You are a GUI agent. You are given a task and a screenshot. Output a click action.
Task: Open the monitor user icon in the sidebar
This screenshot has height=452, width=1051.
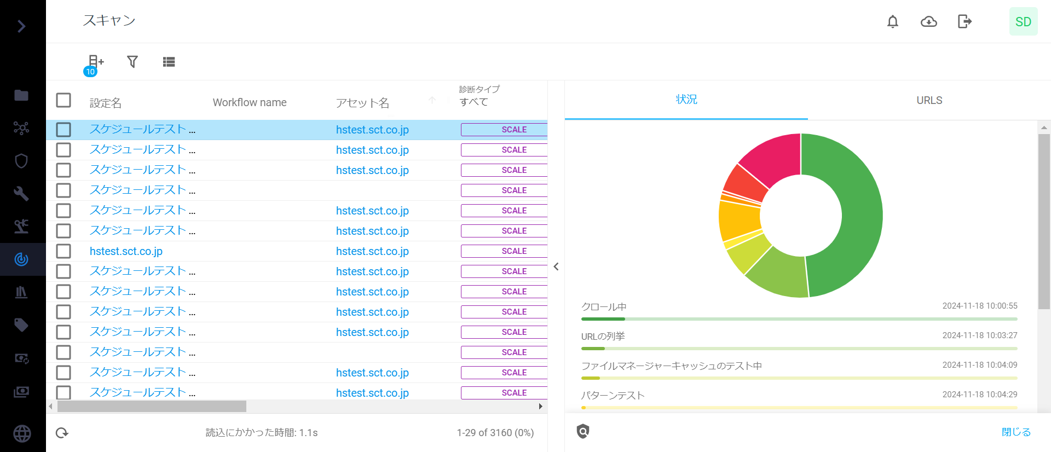pyautogui.click(x=21, y=392)
